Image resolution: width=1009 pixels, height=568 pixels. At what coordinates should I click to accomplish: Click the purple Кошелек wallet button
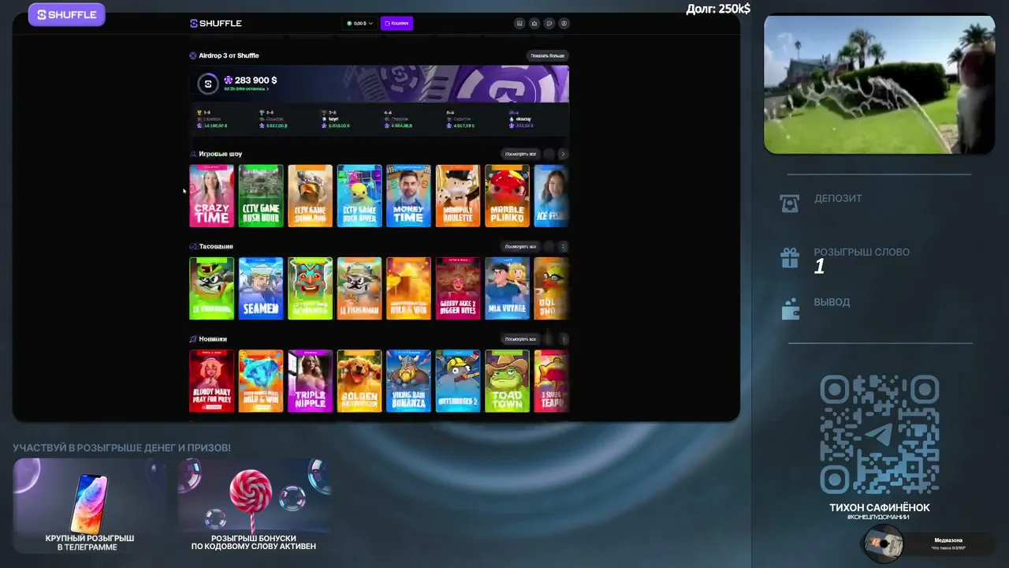tap(397, 24)
